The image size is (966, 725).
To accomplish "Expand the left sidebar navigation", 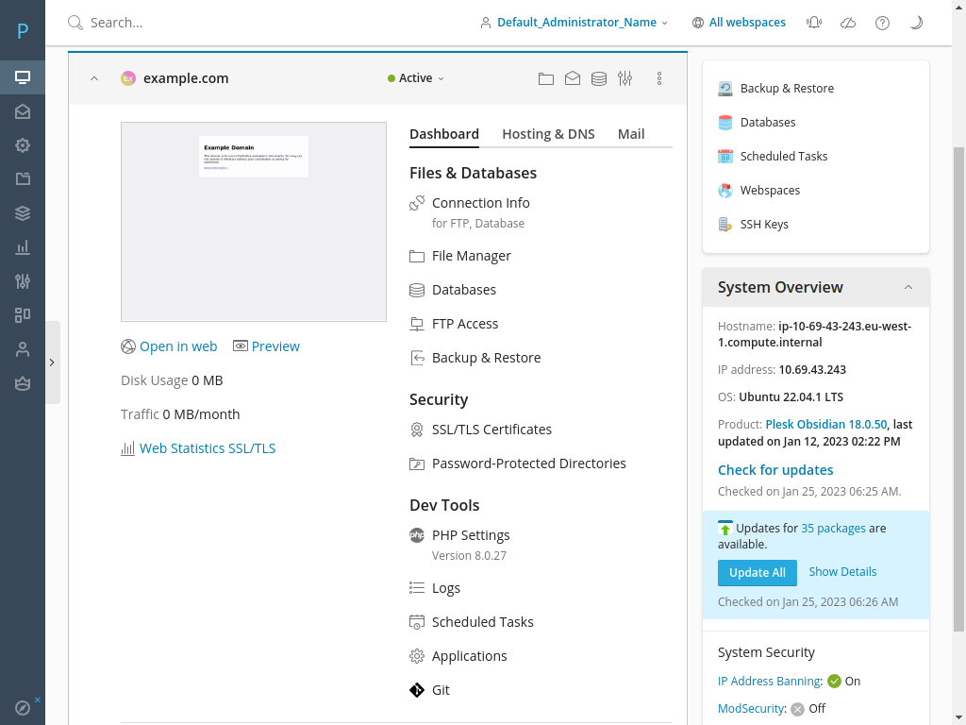I will (x=52, y=362).
